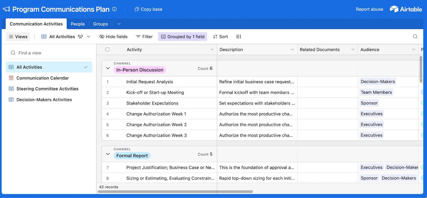Click the In-Person Discussion pink channel tag
This screenshot has width=427, height=198.
140,70
